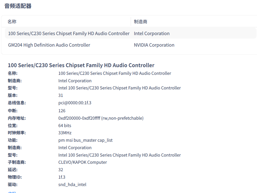Screen dimensions: 257x193
Task: Click the 收起 collapse link
Action: [12, 192]
